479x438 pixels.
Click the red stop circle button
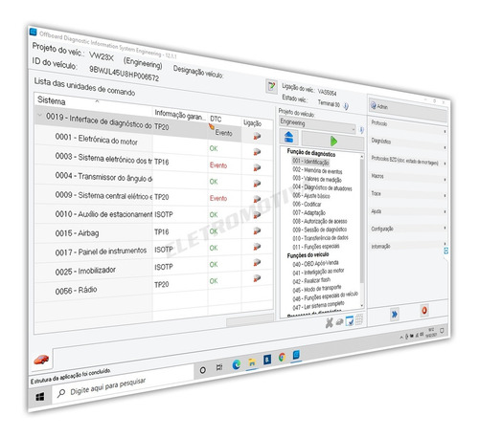point(424,310)
